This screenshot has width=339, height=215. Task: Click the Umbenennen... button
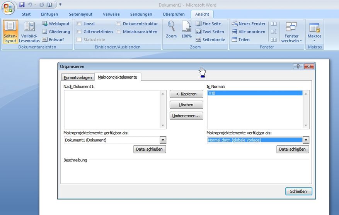(186, 116)
